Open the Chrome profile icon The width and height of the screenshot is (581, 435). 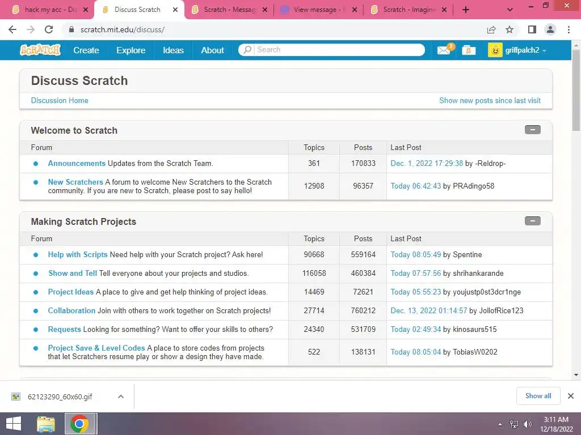(x=550, y=29)
